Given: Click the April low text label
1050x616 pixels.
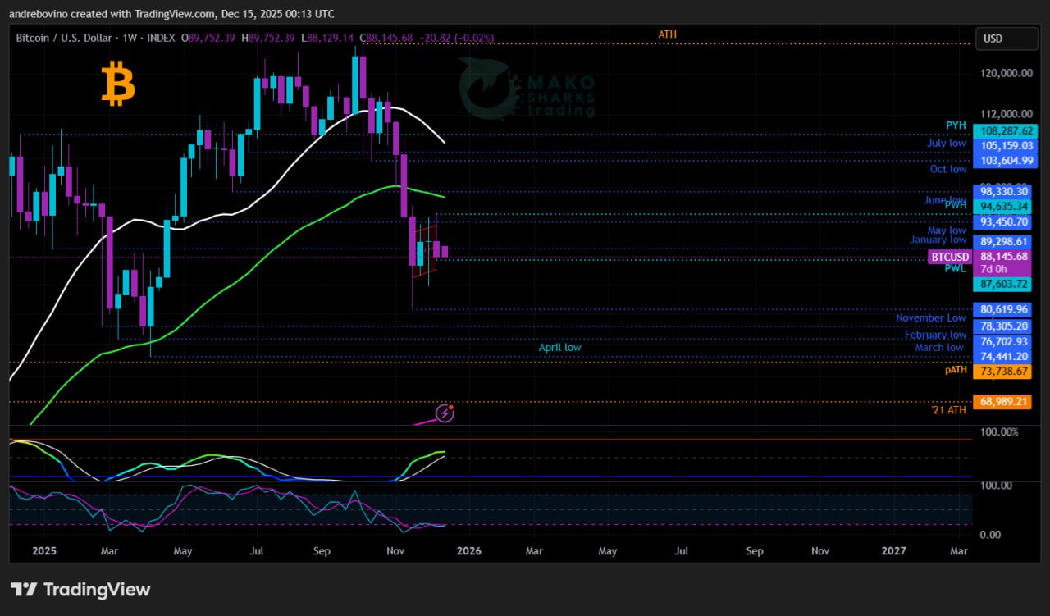Looking at the screenshot, I should tap(559, 348).
